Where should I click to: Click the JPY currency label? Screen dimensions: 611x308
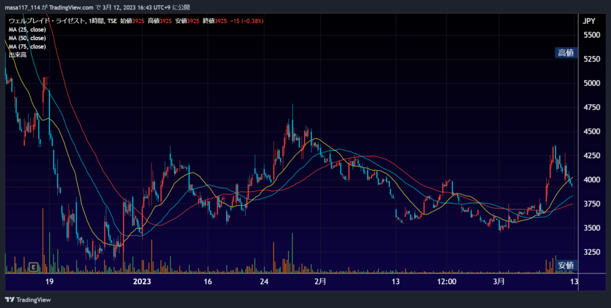tap(589, 22)
